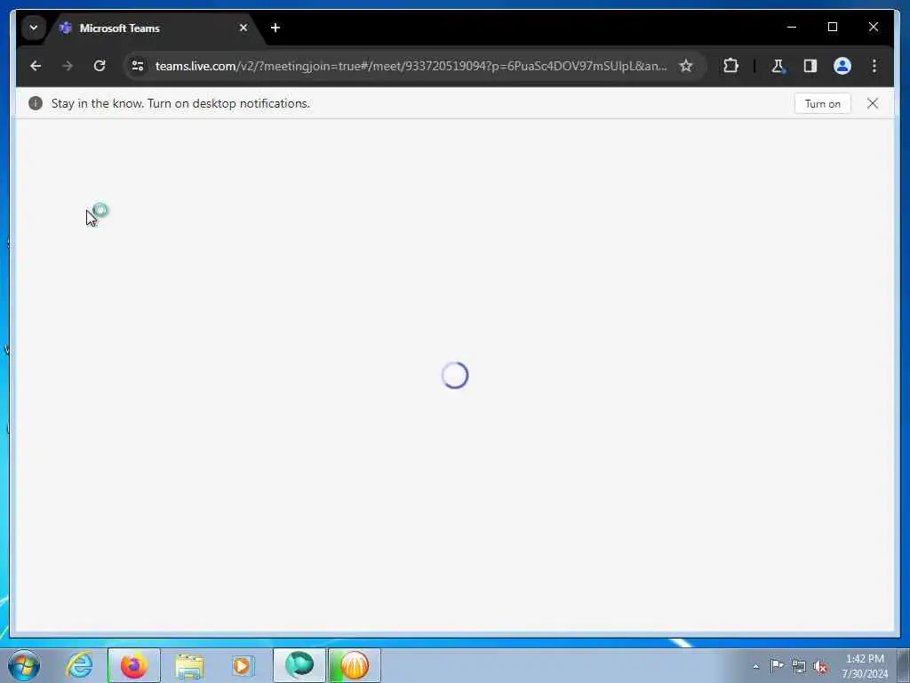910x683 pixels.
Task: Open the Windows Start menu
Action: (24, 665)
